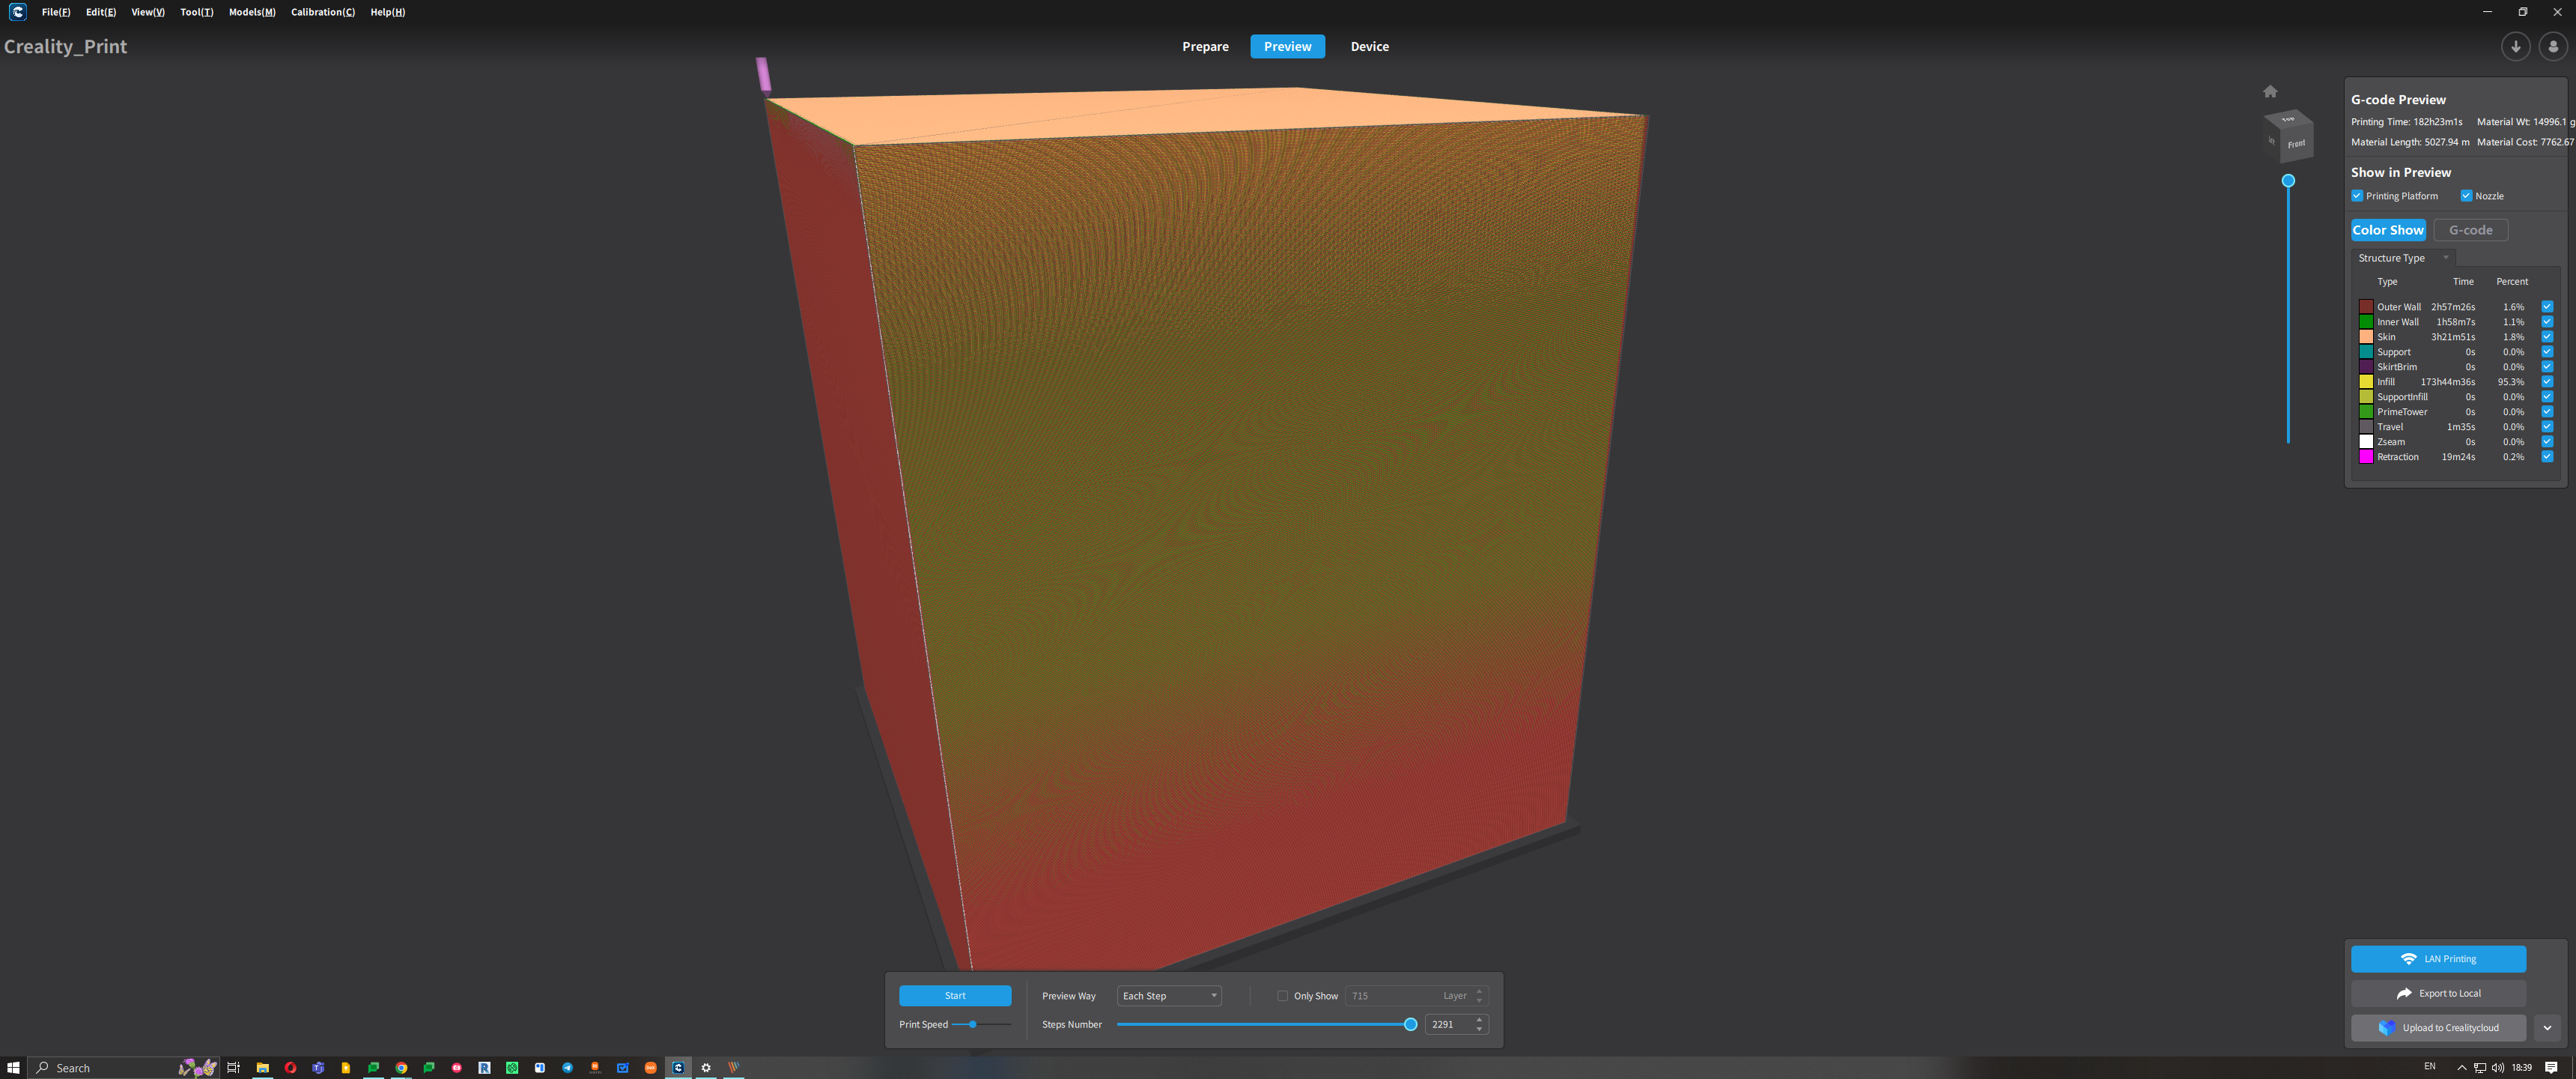Switch to the Device tab
2576x1079 pixels.
click(1369, 46)
